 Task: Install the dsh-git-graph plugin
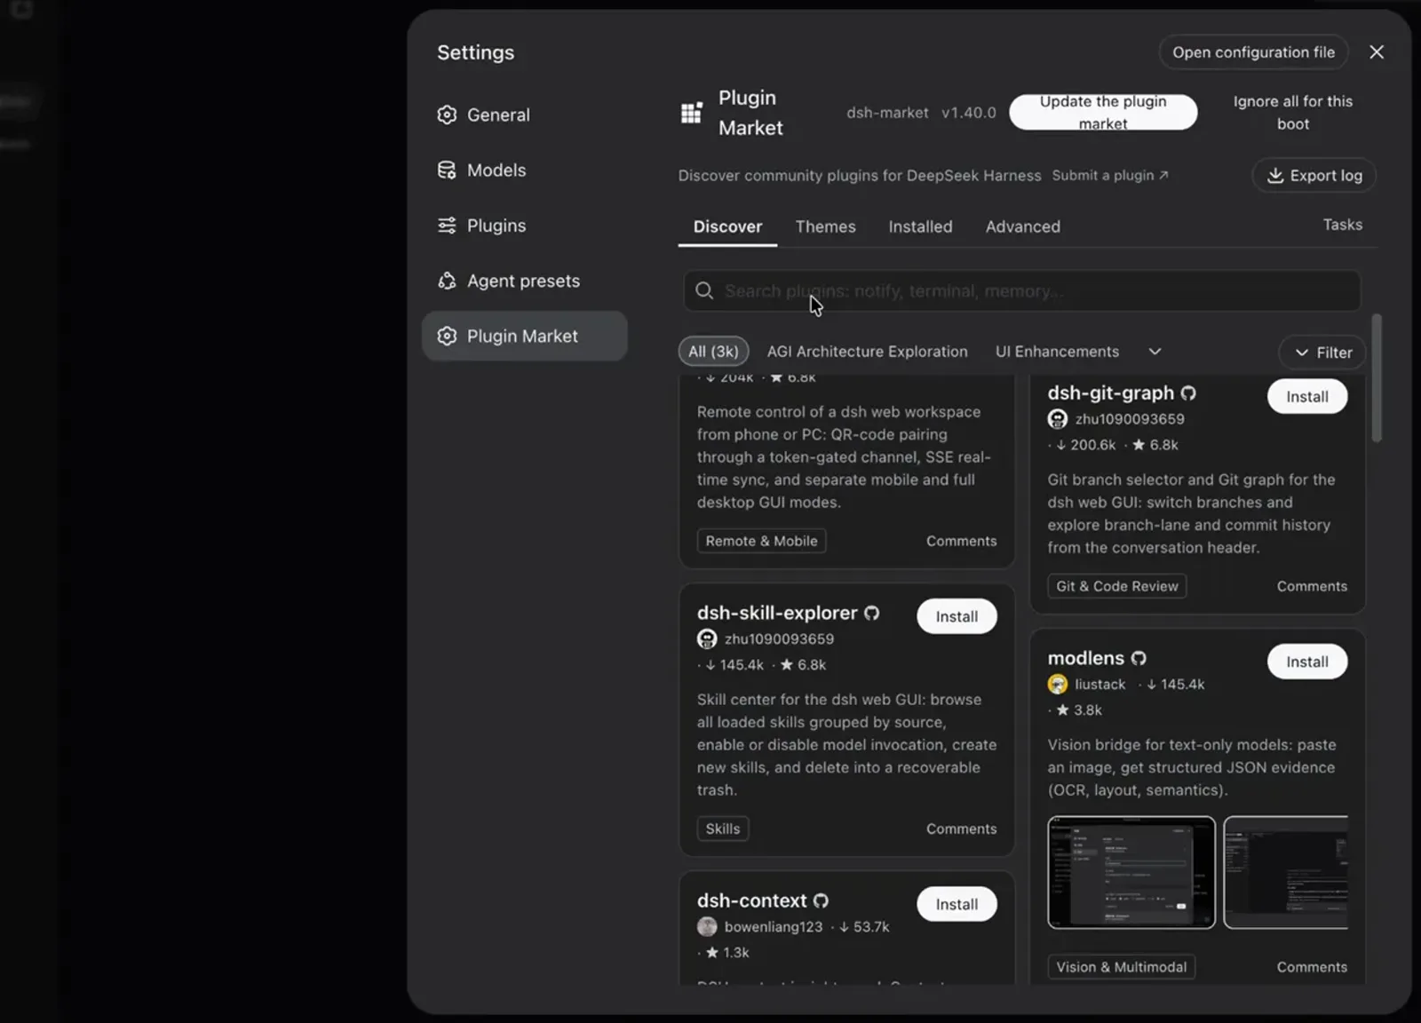(1307, 396)
